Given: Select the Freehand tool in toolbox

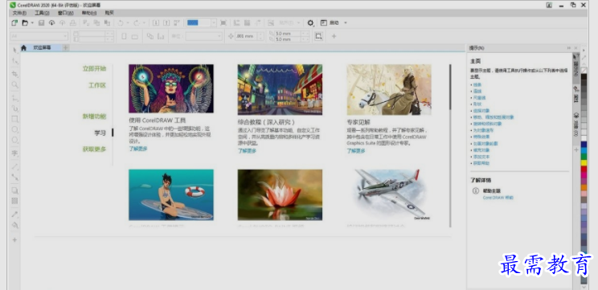Looking at the screenshot, I should (x=15, y=98).
